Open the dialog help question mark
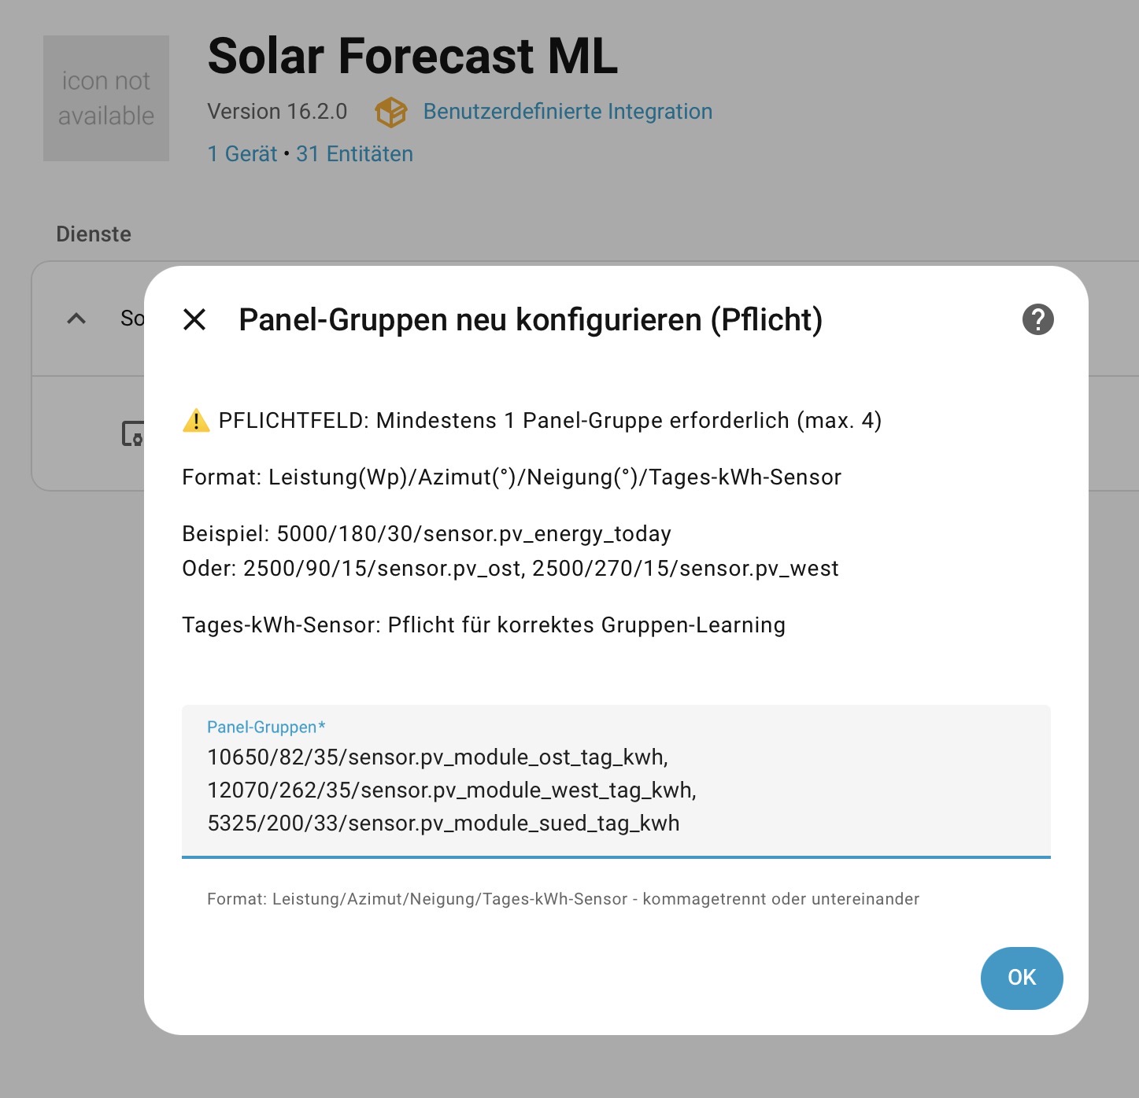This screenshot has width=1139, height=1098. point(1037,319)
